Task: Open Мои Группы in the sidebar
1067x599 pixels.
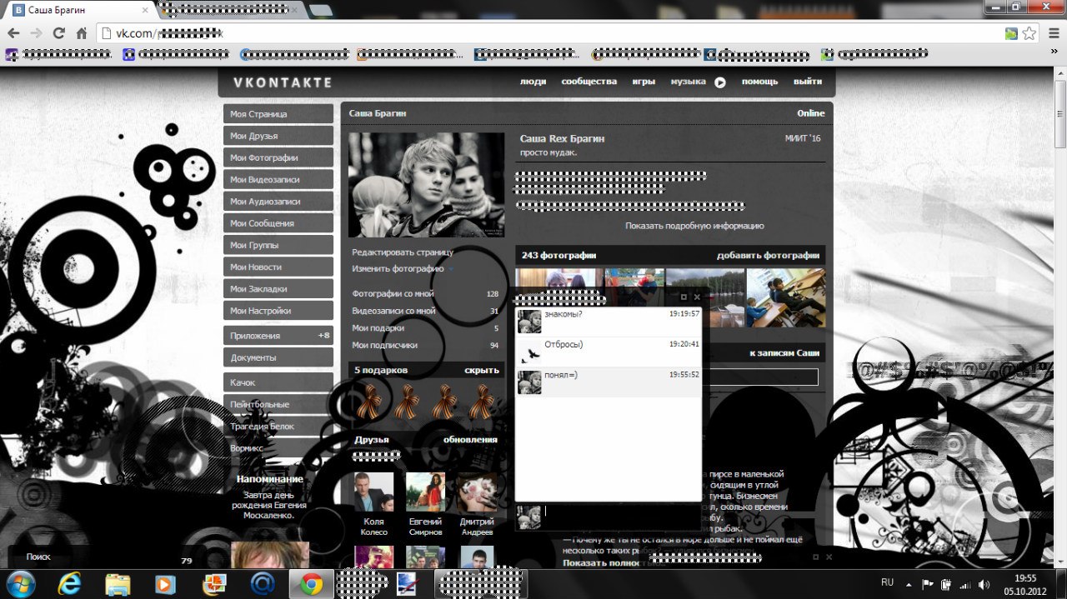Action: [278, 245]
